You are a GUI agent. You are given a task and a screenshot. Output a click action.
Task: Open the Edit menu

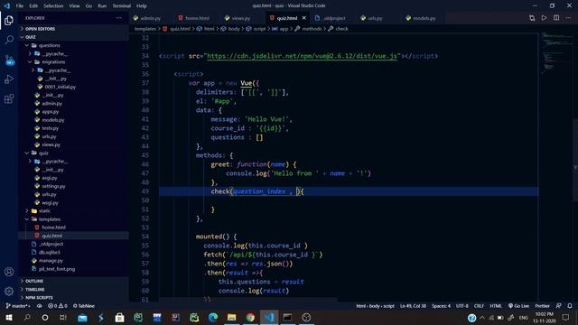click(33, 5)
